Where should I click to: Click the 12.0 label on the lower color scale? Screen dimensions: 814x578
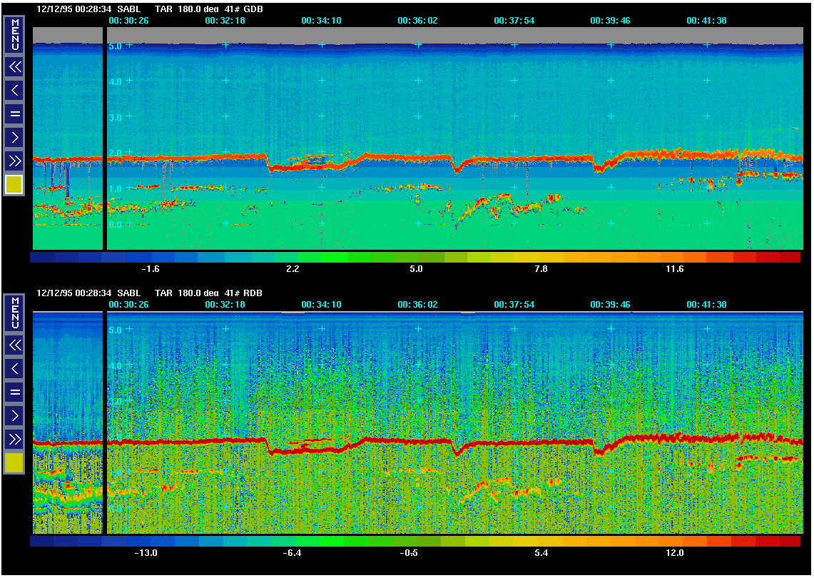[674, 553]
